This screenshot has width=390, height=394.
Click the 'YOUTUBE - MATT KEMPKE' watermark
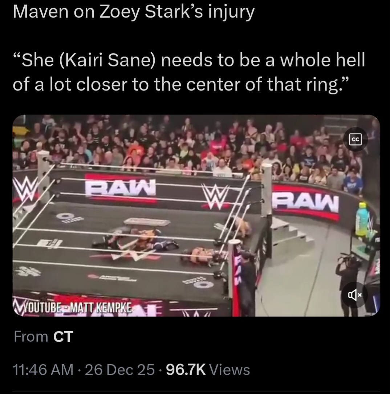pyautogui.click(x=73, y=307)
